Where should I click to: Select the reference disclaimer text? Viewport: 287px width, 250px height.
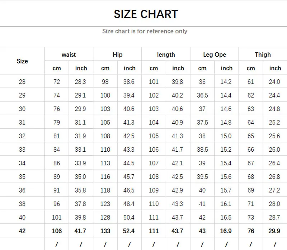tap(143, 31)
